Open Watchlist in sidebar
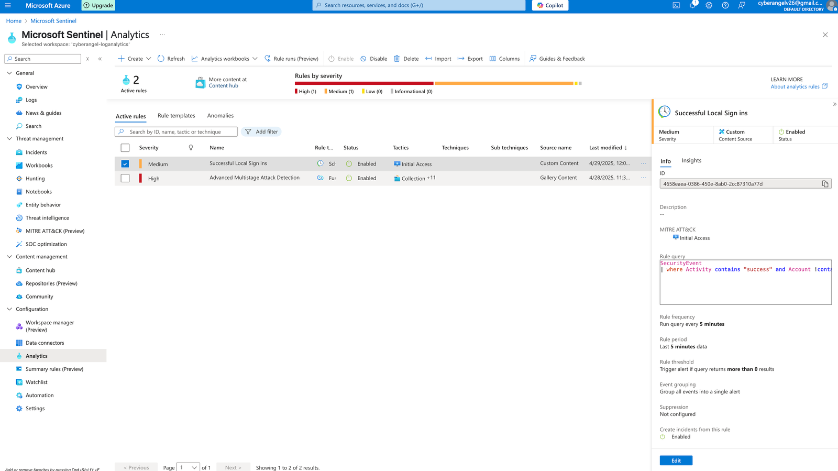 click(x=36, y=382)
